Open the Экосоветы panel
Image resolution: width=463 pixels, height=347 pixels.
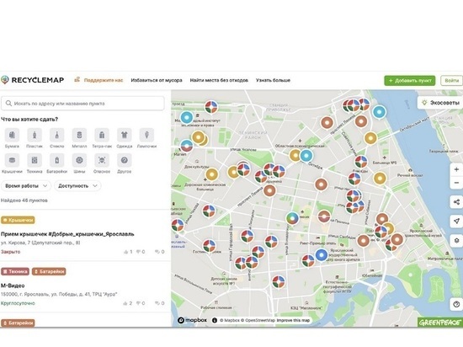[x=440, y=103]
